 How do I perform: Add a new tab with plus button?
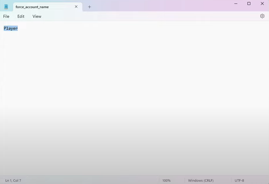(89, 7)
